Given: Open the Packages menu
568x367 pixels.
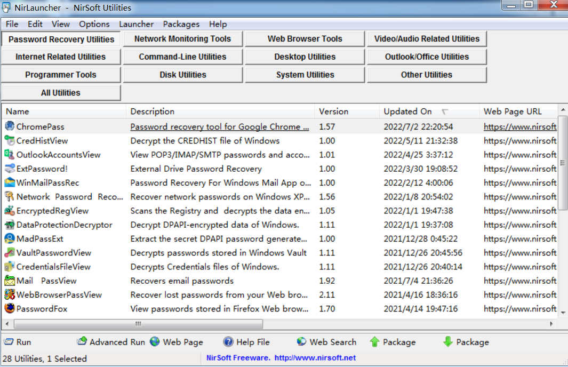Looking at the screenshot, I should point(181,24).
